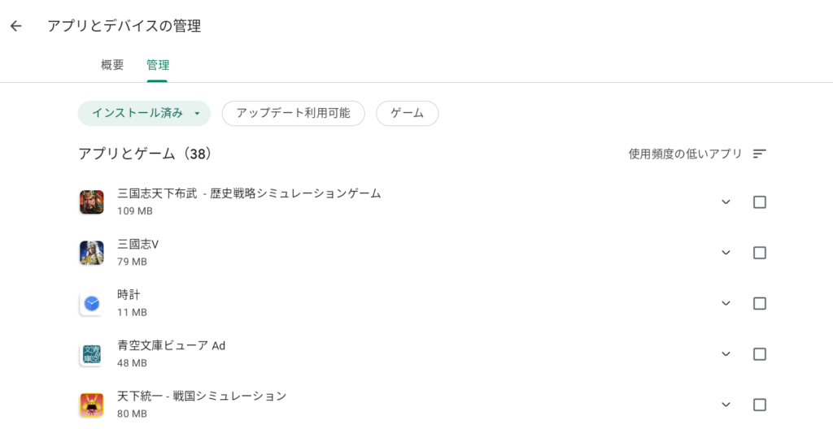The width and height of the screenshot is (833, 429).
Task: Expand details for 三國志V
Action: tap(726, 253)
